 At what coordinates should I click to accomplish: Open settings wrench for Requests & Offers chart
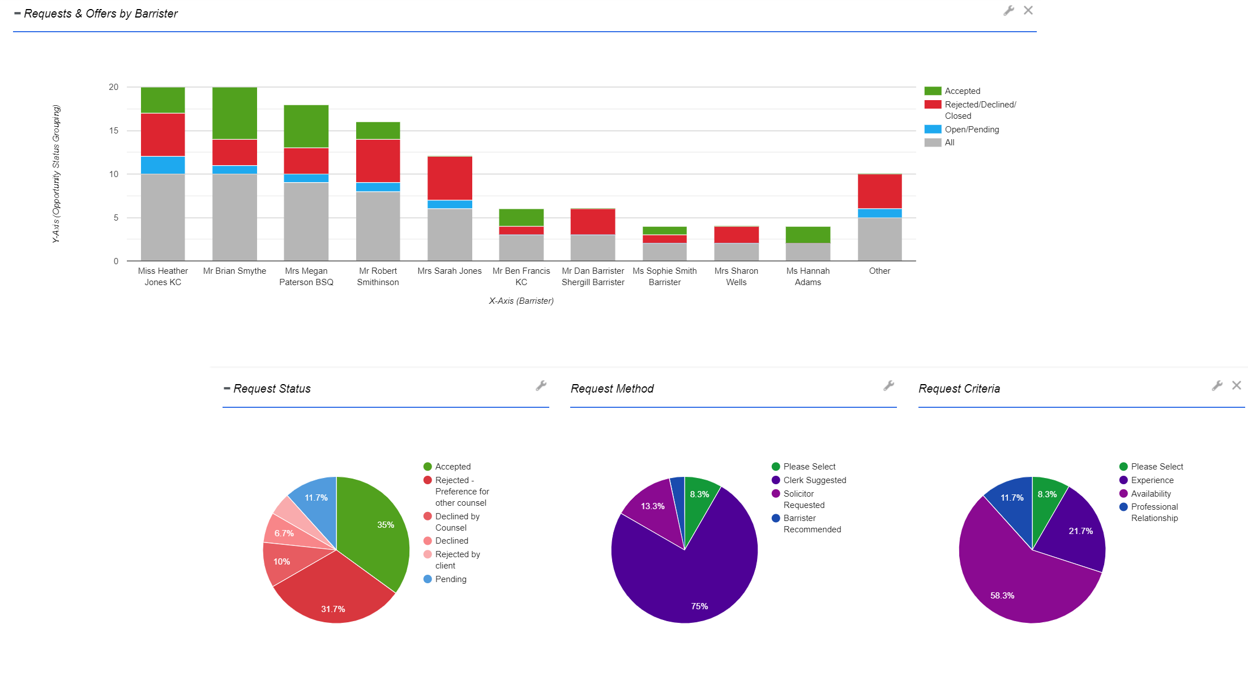click(x=1008, y=11)
